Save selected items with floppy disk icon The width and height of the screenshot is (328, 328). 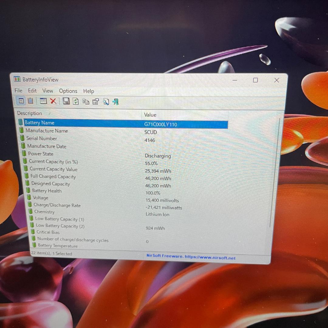tap(66, 101)
